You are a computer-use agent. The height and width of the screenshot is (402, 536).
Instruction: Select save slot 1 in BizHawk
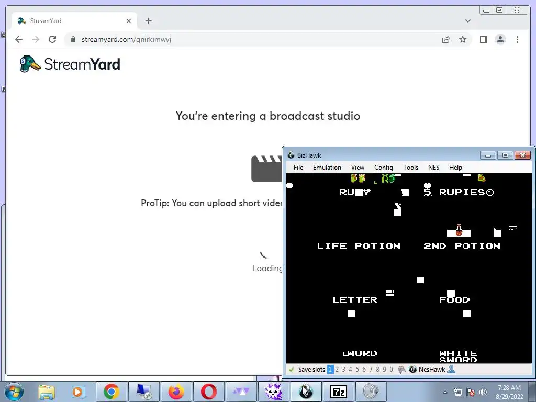coord(330,370)
